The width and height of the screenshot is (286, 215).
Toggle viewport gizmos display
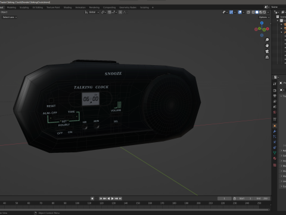231,12
